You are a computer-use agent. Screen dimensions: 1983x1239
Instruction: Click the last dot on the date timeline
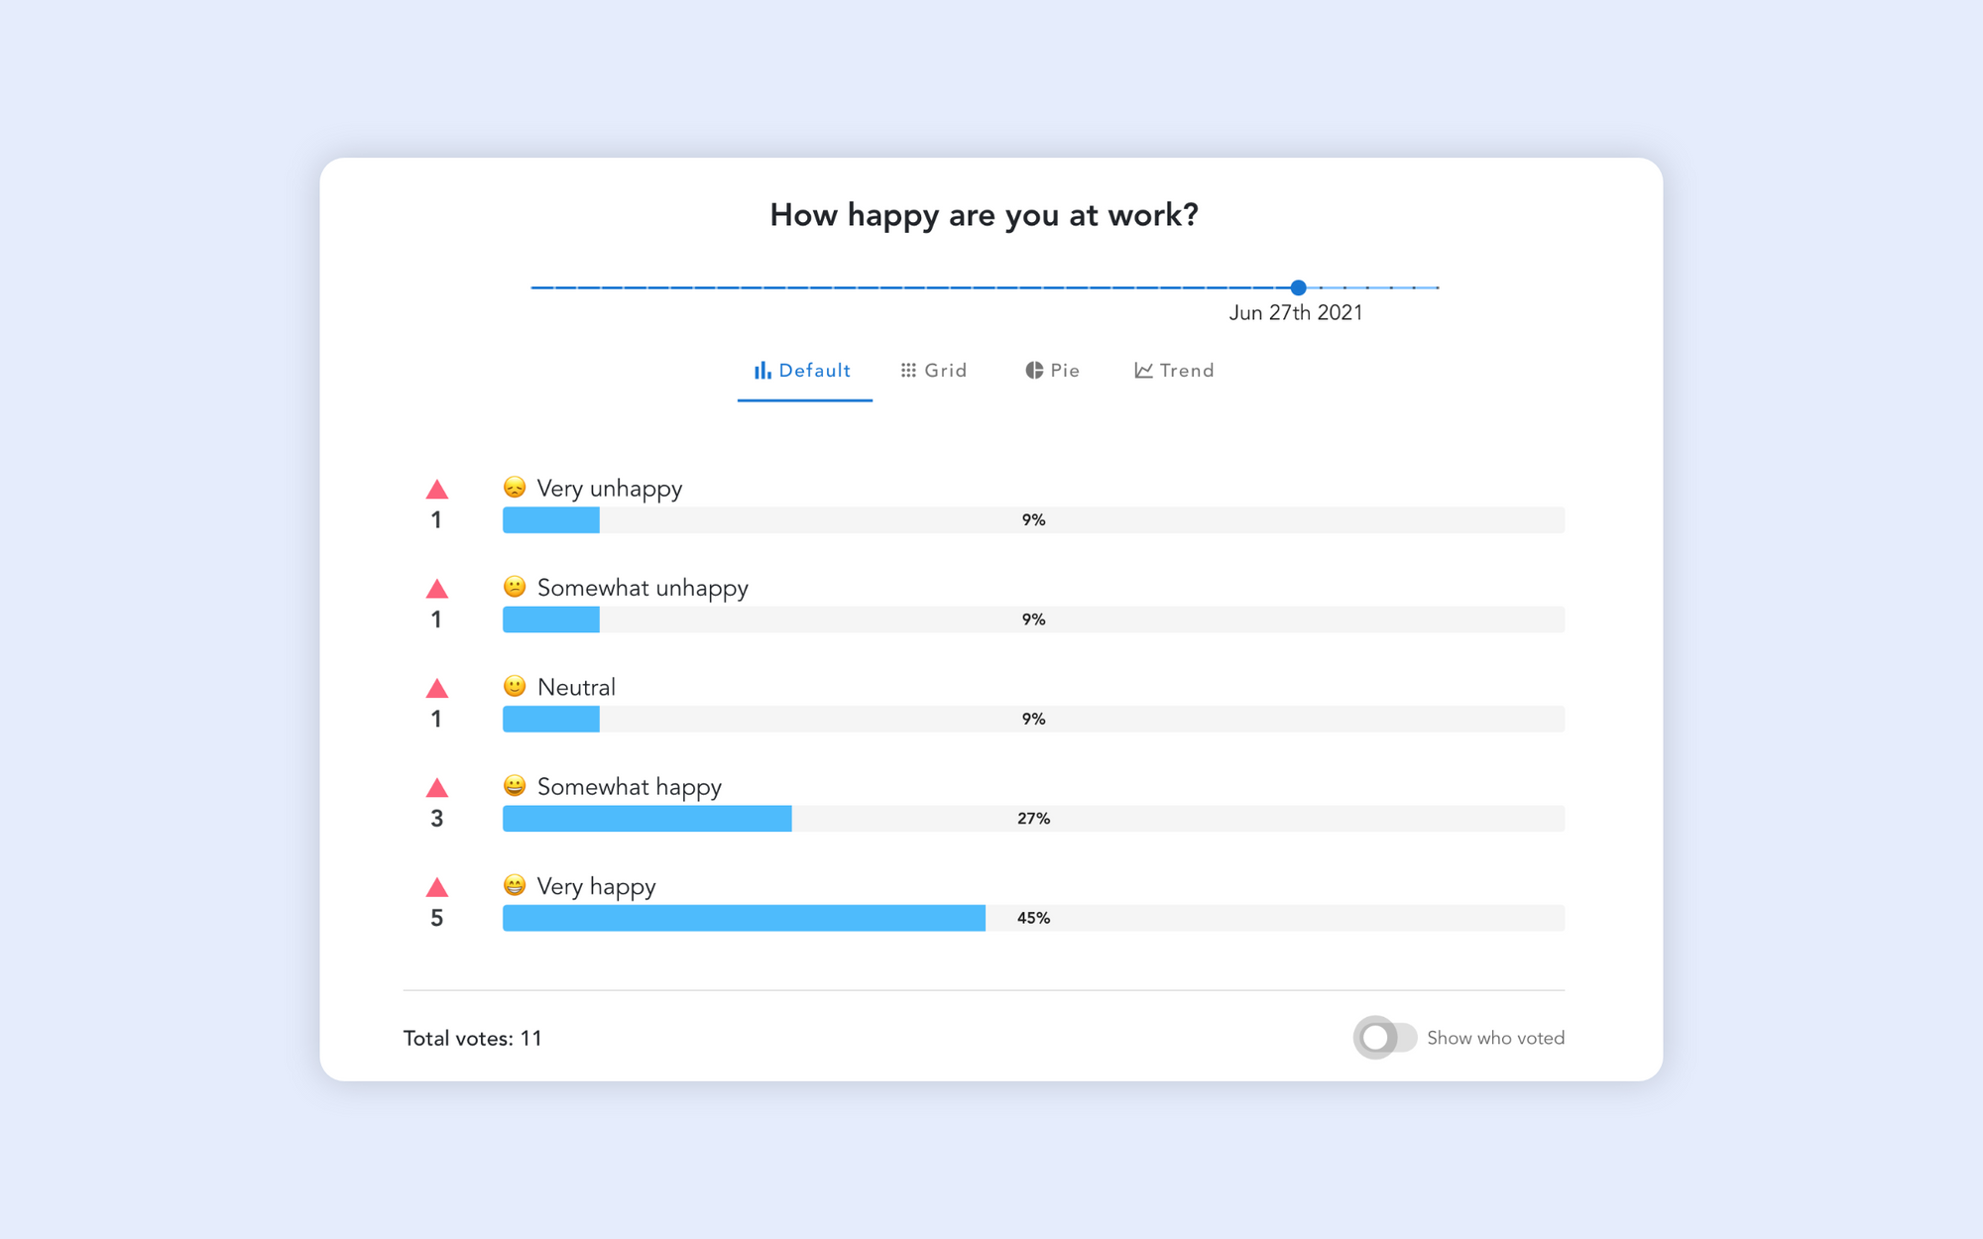click(1437, 287)
